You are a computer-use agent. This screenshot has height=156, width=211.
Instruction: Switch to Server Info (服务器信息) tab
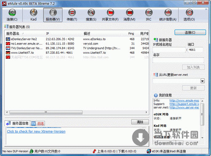(x=18, y=123)
